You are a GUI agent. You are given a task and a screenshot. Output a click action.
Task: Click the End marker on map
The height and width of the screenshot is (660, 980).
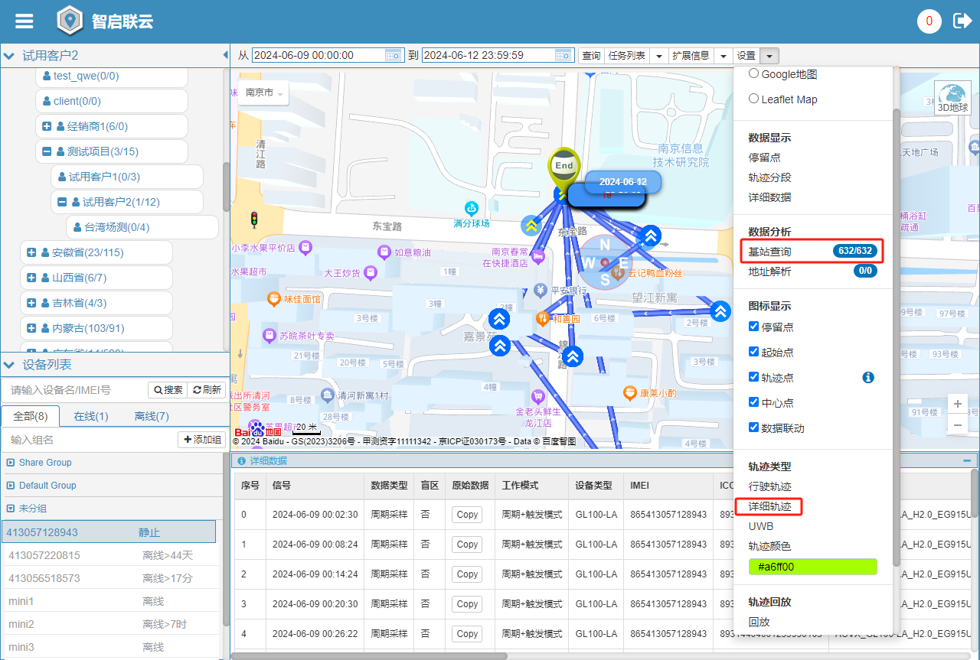tap(564, 167)
